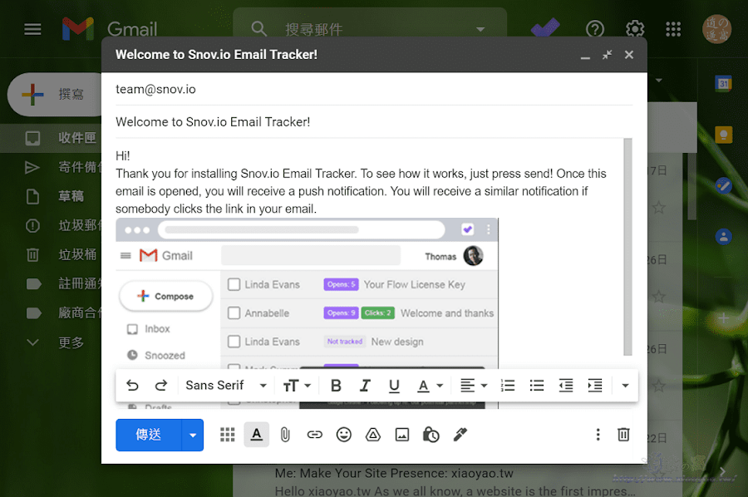Open the text color picker
The height and width of the screenshot is (497, 748).
(x=430, y=386)
